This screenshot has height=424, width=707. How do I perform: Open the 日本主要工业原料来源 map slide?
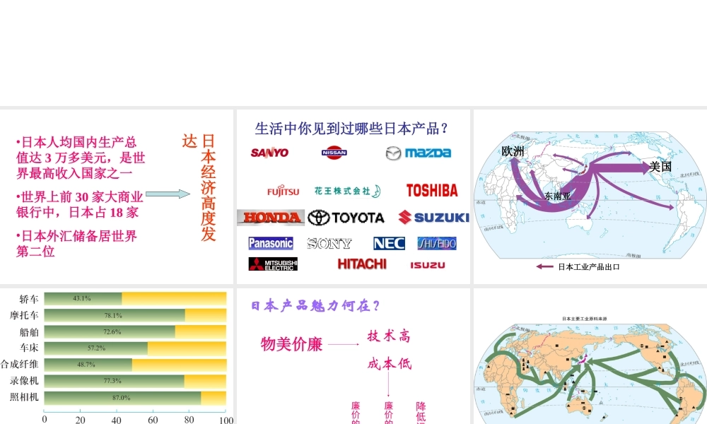point(590,356)
